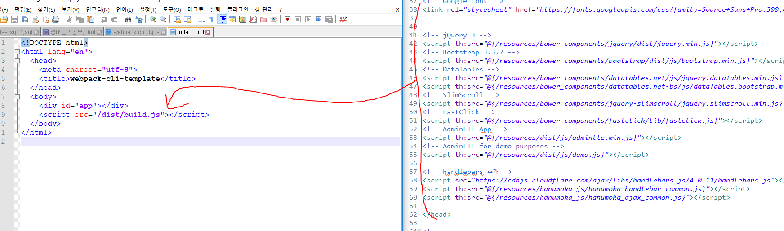Collapse the body tag fold marker
Image resolution: width=784 pixels, height=231 pixels.
(17, 97)
